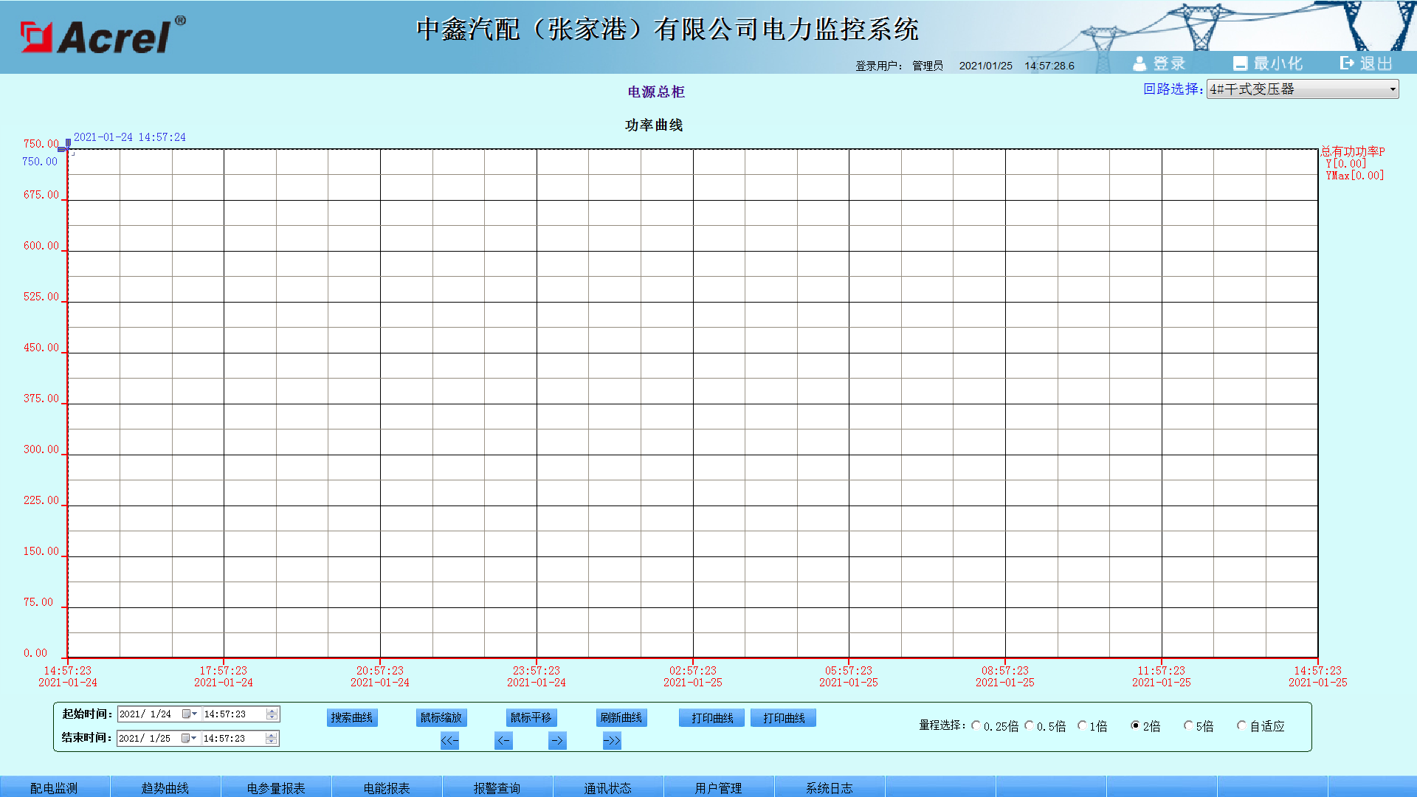Open the 回路选择 circuit dropdown

(1303, 89)
